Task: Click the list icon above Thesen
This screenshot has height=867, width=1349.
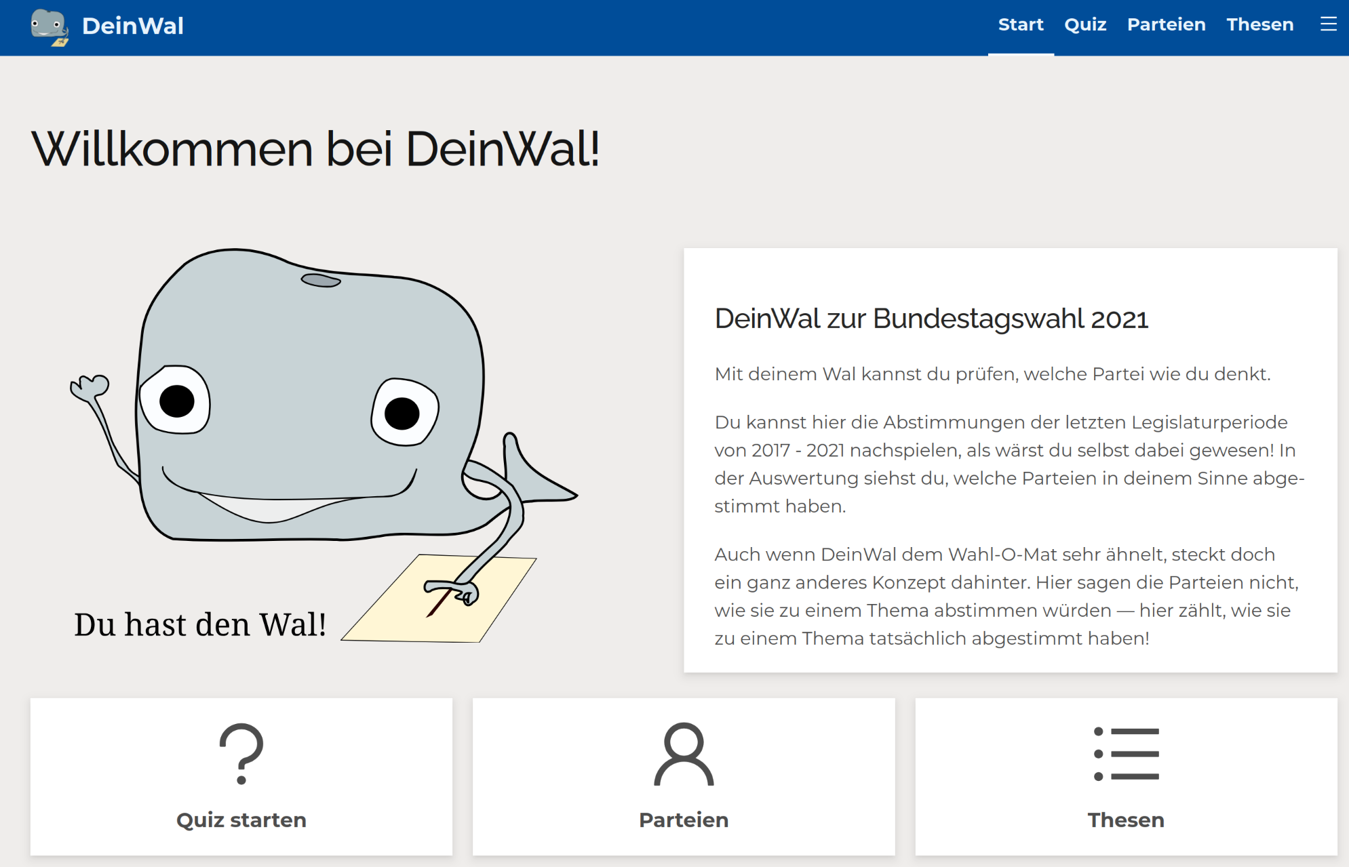Action: tap(1126, 754)
